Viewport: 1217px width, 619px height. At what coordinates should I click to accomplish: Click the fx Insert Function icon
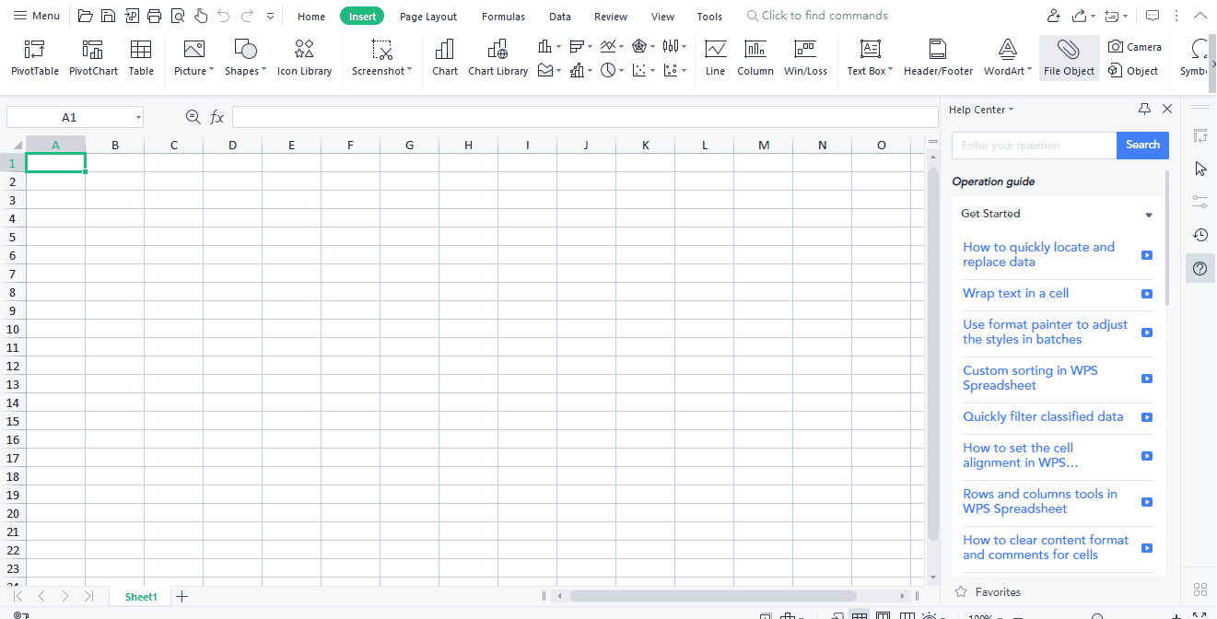click(x=217, y=117)
